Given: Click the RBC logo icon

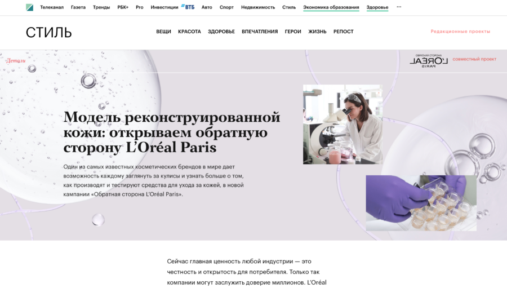Looking at the screenshot, I should pos(29,7).
